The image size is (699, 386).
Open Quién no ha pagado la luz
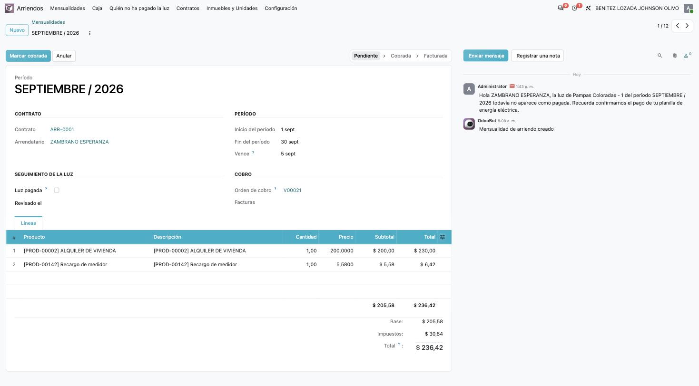pos(139,8)
